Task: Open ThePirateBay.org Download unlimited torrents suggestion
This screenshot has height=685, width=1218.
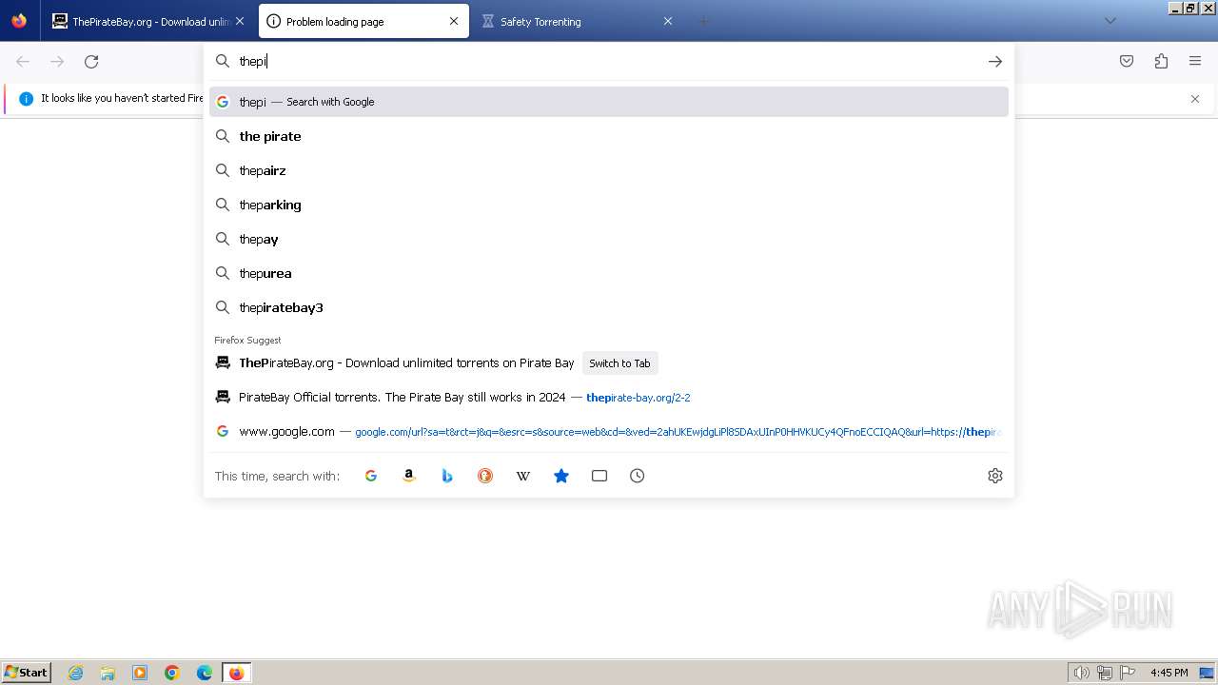Action: click(609, 363)
